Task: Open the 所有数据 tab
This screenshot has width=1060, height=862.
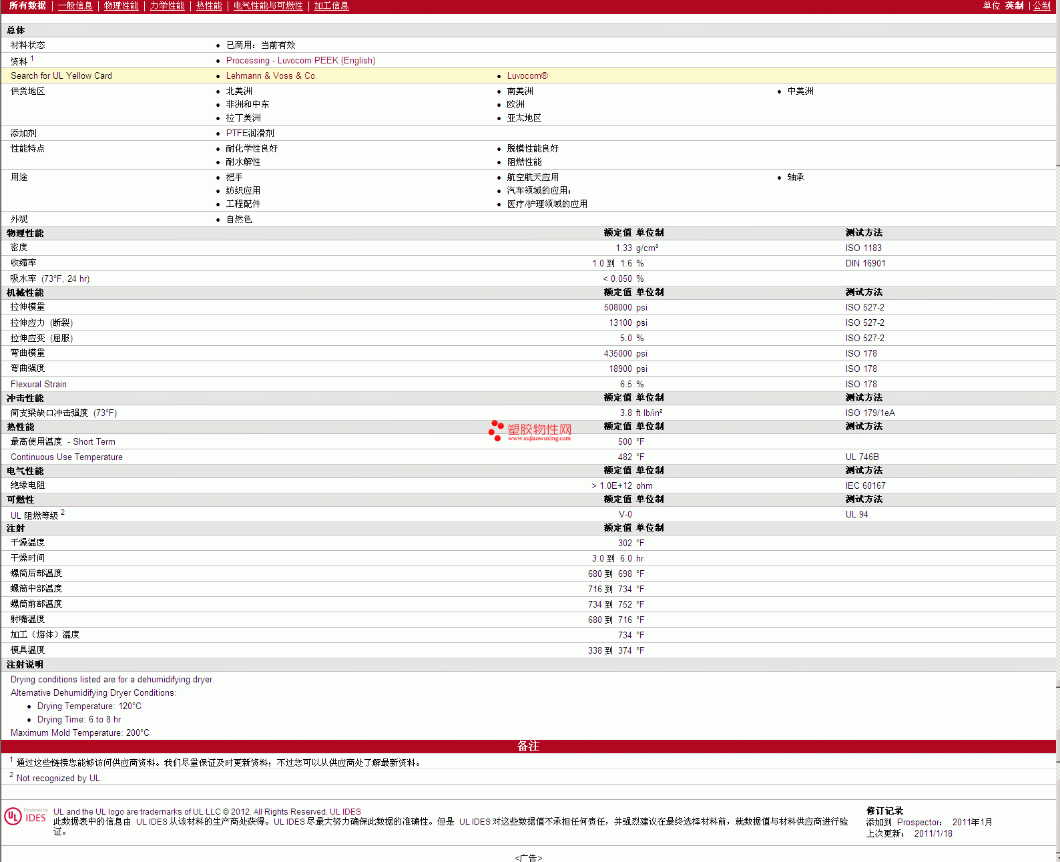Action: click(27, 6)
